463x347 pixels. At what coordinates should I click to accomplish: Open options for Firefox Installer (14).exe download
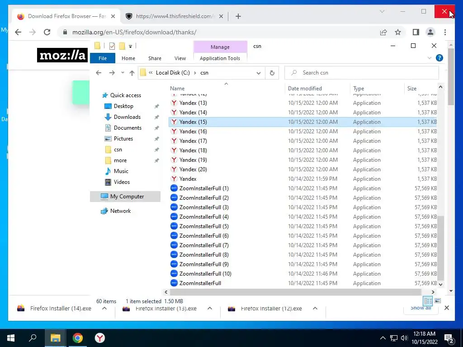click(x=104, y=308)
